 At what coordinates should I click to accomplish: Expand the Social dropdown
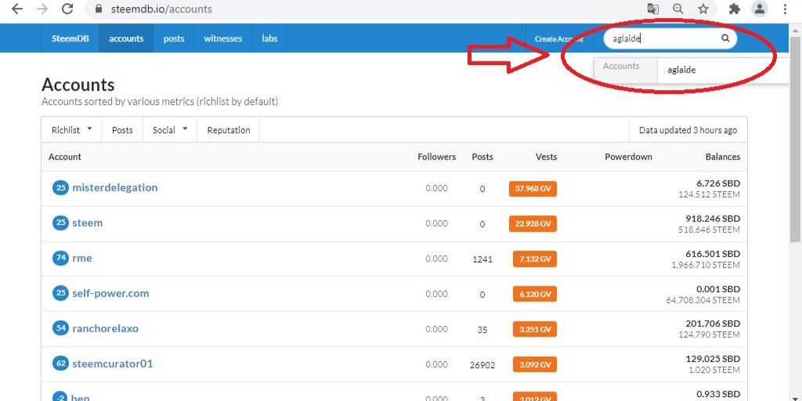pyautogui.click(x=170, y=130)
